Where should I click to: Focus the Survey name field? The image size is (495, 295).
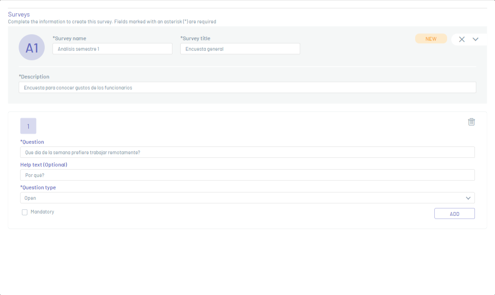[112, 49]
